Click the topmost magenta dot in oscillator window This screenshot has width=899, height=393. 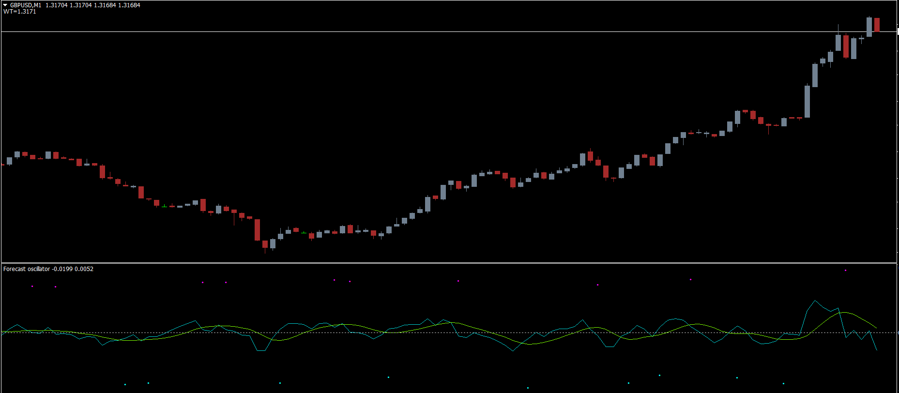[x=845, y=271]
